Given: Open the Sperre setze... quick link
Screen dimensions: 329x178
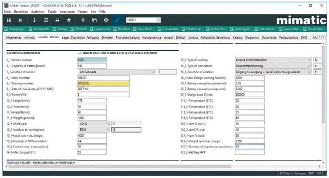Looking at the screenshot, I should click(289, 29).
